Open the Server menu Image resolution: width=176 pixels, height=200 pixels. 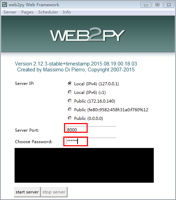click(x=10, y=12)
